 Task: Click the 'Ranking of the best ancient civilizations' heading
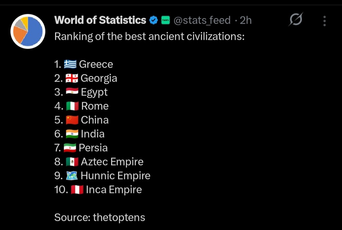149,36
